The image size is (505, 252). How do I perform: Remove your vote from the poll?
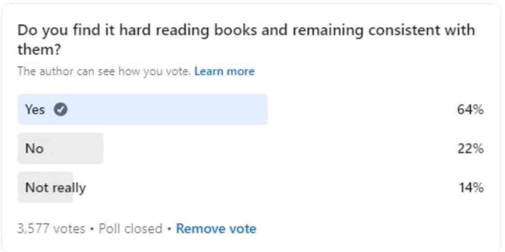tap(216, 229)
